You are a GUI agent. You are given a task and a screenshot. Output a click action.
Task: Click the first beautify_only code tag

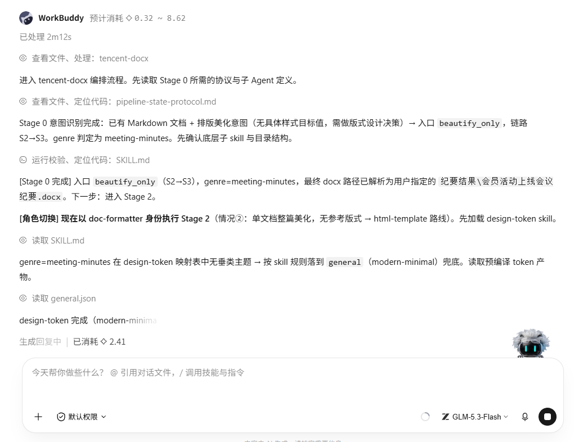click(469, 123)
